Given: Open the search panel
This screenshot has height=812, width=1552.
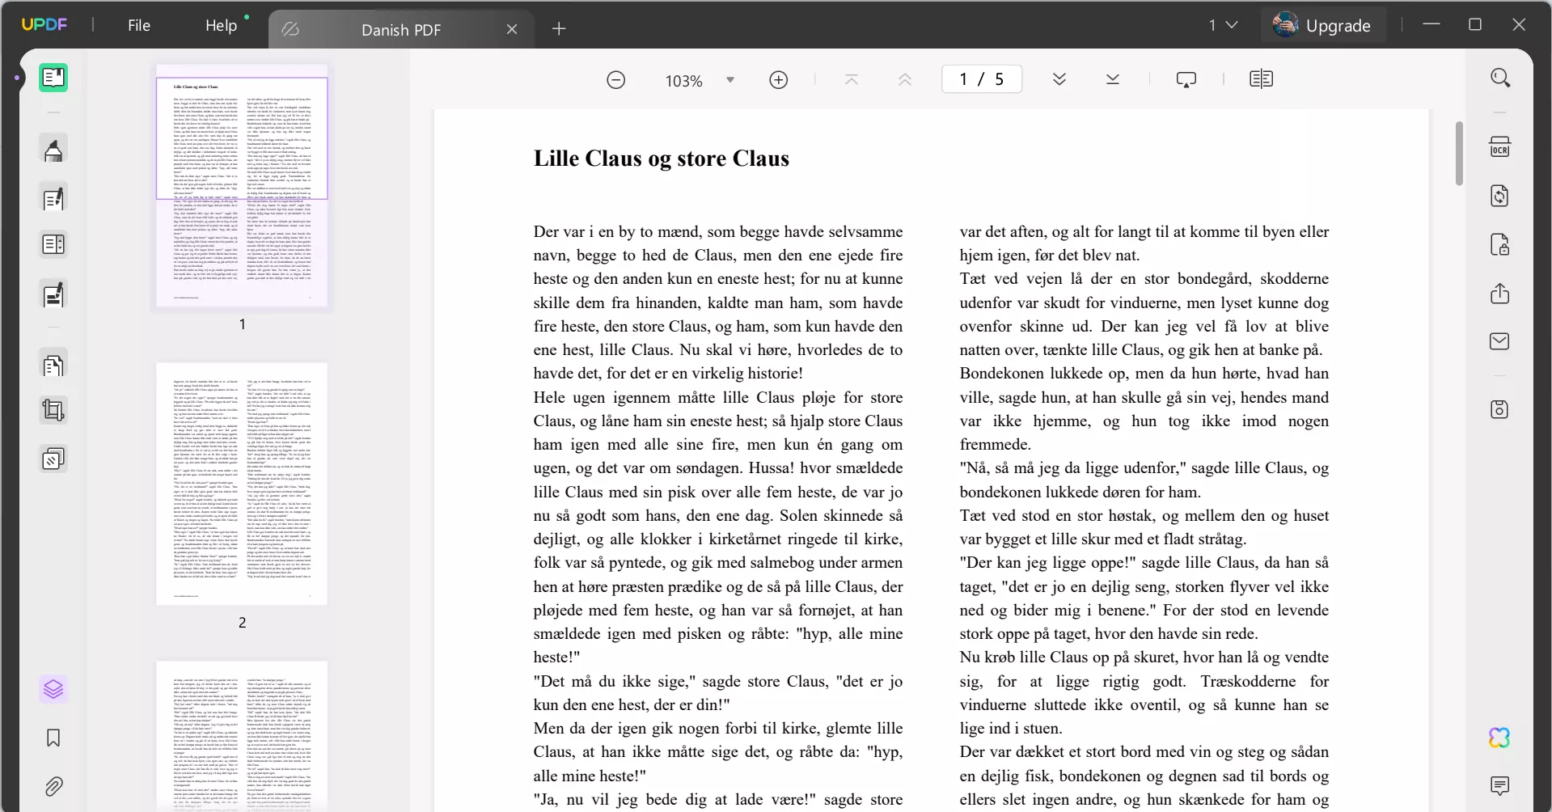Looking at the screenshot, I should [x=1500, y=77].
